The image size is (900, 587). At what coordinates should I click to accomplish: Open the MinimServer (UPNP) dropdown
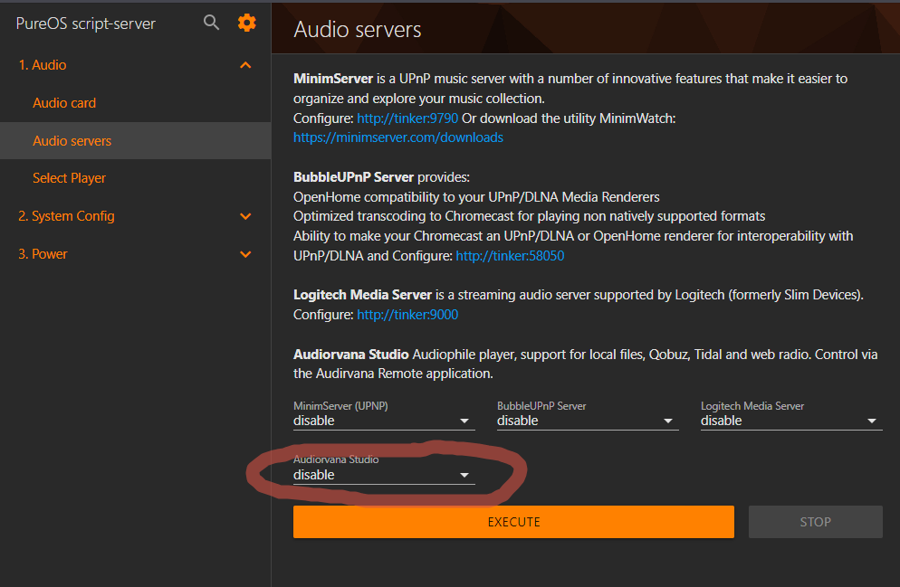click(x=384, y=421)
